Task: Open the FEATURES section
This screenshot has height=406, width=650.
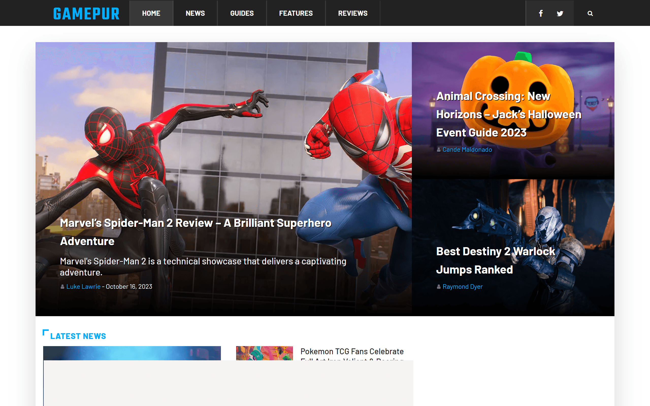Action: pos(296,13)
